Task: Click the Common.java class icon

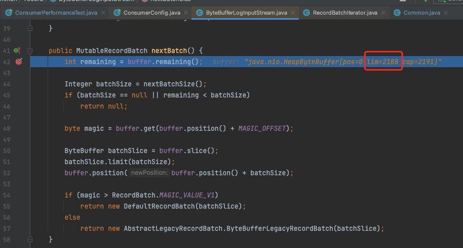Action: pos(397,13)
